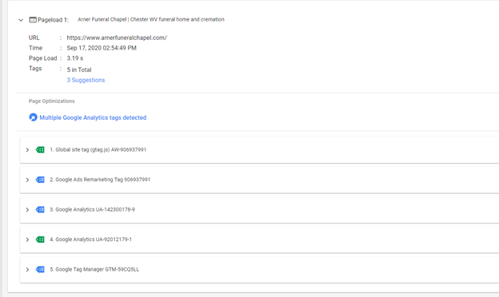Collapse the Pageload 1 section chevron
This screenshot has width=499, height=297.
[x=21, y=20]
